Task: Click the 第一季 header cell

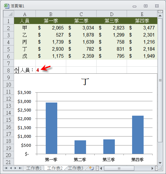Action: 51,21
